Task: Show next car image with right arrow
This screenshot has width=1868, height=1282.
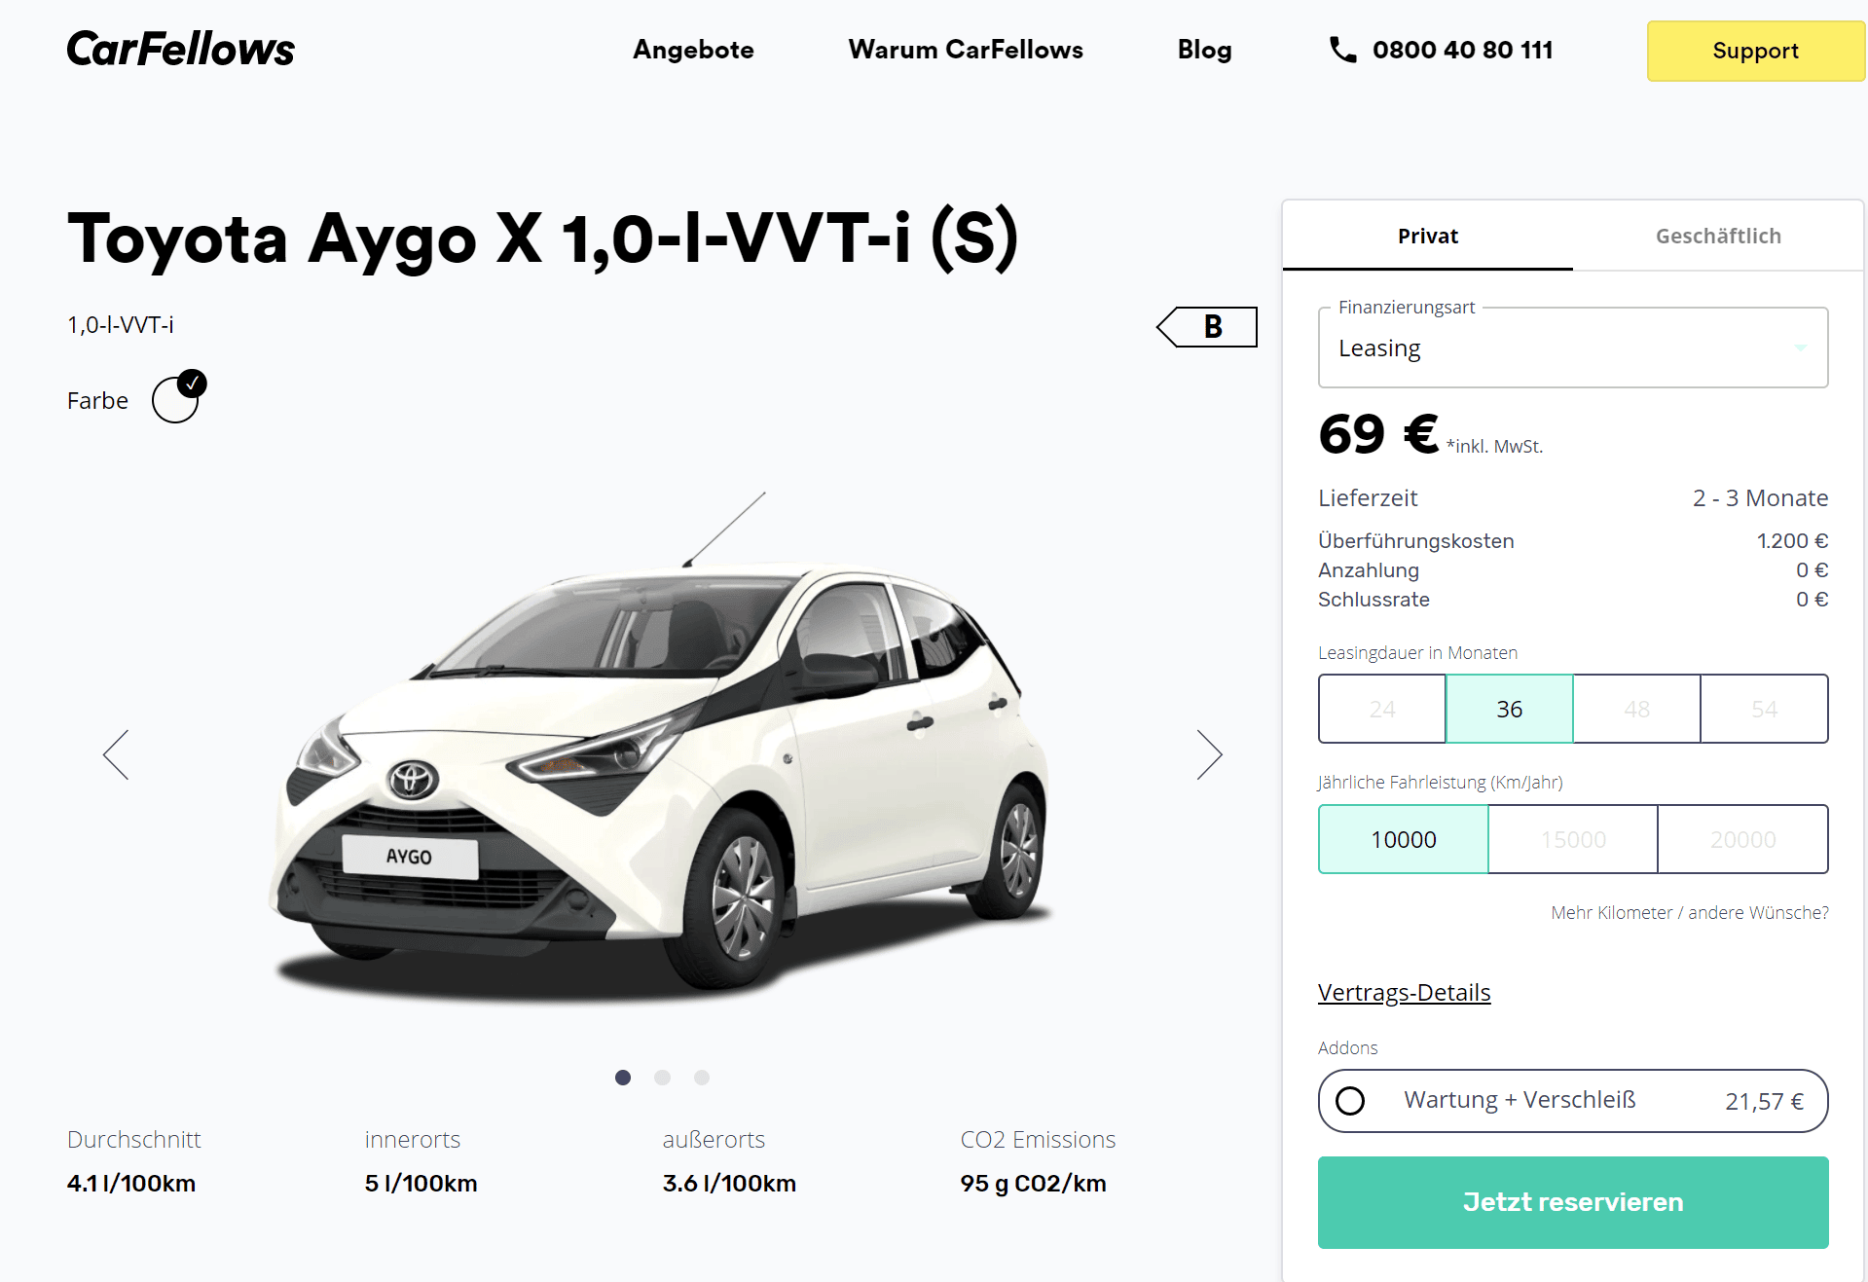Action: tap(1209, 754)
